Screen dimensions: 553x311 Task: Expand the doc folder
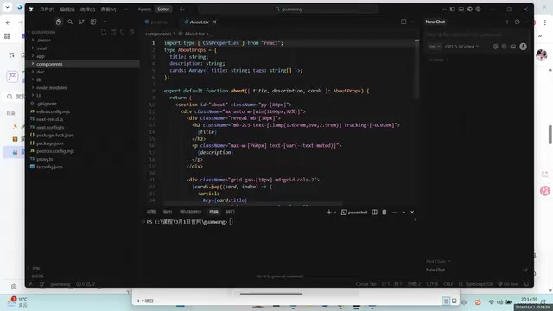83,72
